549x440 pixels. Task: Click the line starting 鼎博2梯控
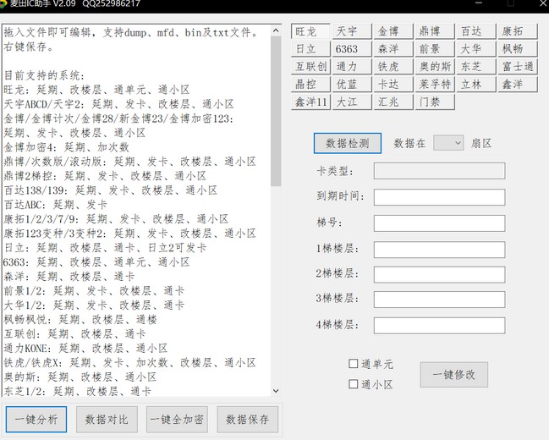coord(105,176)
